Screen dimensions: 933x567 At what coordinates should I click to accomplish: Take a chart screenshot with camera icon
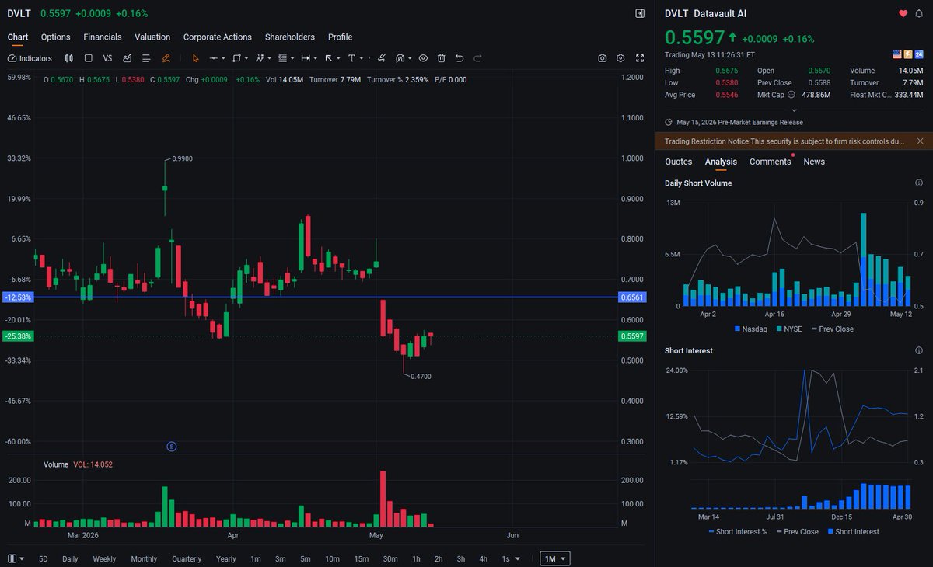pos(603,58)
